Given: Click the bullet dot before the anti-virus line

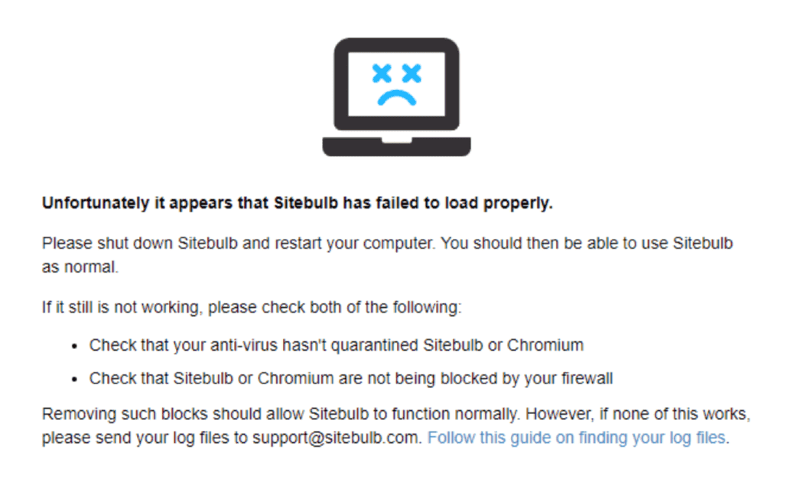Looking at the screenshot, I should 75,346.
